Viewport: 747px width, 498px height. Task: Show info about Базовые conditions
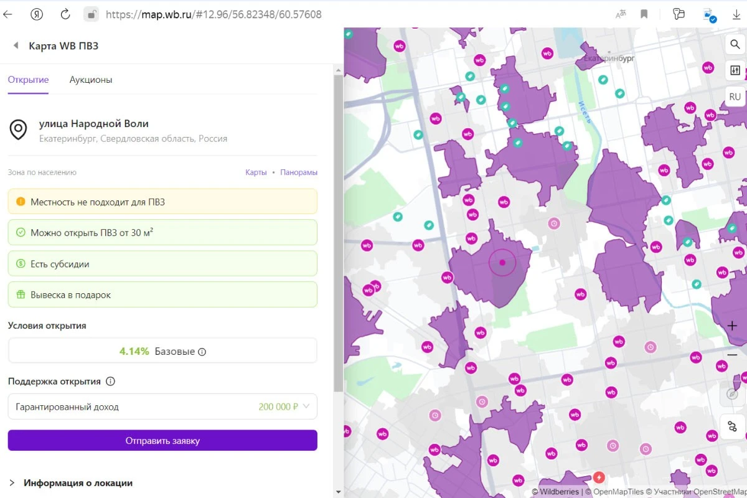tap(202, 352)
